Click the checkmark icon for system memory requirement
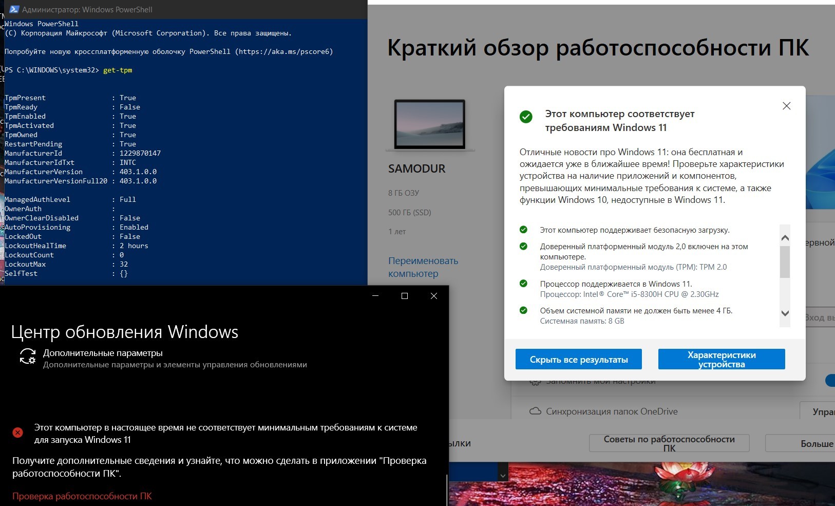Screen dimensions: 835x506 [523, 310]
